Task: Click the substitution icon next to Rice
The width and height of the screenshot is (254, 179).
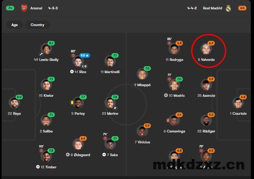Action: (73, 55)
